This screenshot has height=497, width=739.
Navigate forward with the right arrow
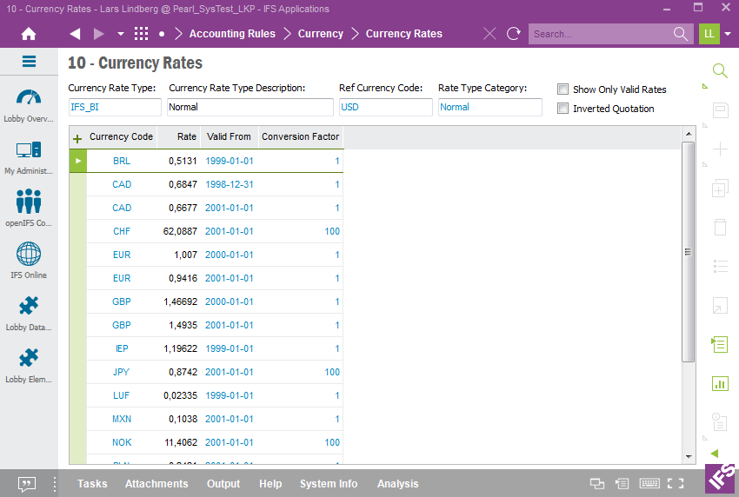(x=98, y=34)
